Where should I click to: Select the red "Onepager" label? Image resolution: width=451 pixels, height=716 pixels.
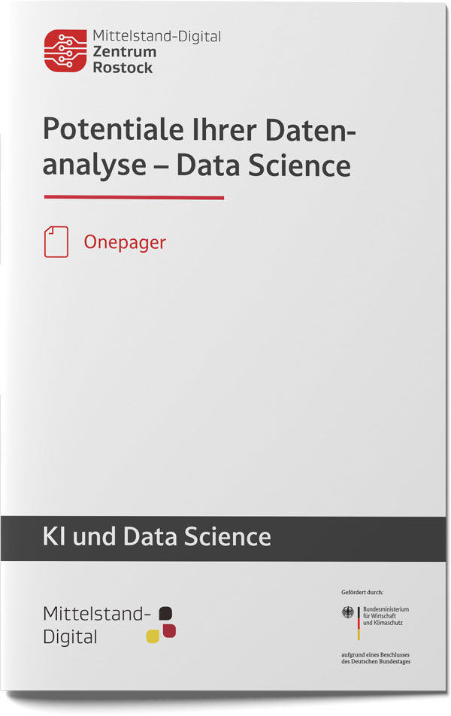[125, 242]
